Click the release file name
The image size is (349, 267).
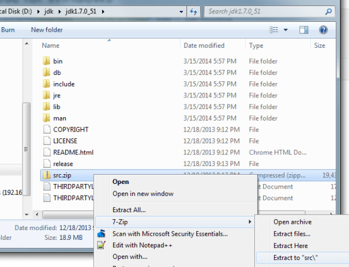(x=63, y=164)
